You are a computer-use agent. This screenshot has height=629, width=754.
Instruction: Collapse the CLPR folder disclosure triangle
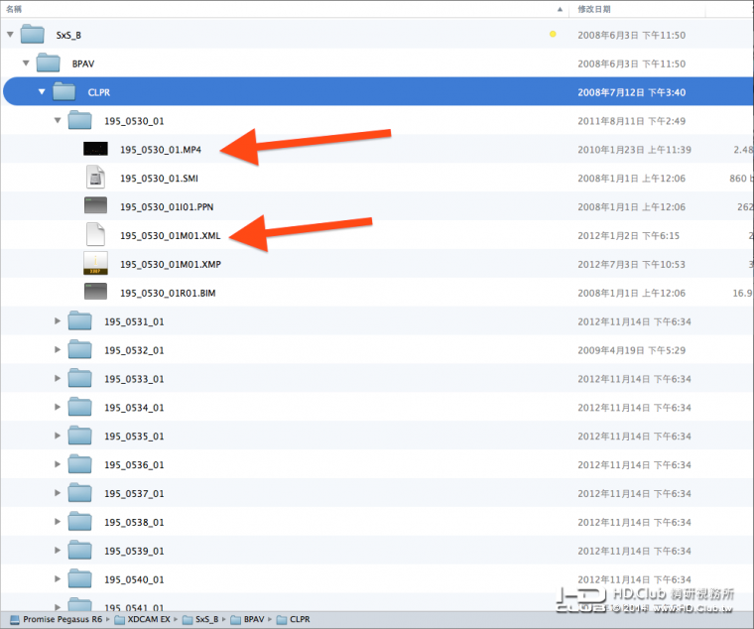[42, 92]
